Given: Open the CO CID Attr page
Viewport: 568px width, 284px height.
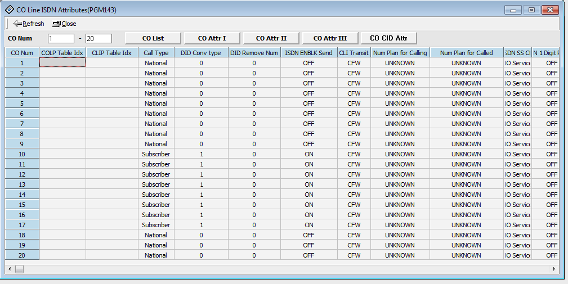Looking at the screenshot, I should [388, 38].
